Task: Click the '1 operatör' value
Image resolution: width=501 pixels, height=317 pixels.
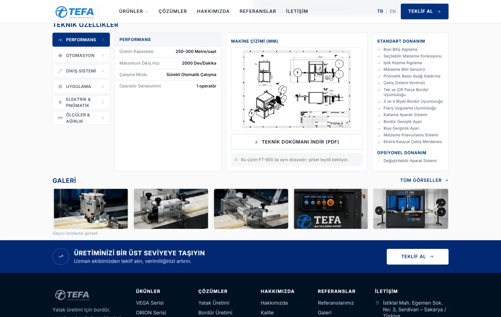Action: [206, 86]
